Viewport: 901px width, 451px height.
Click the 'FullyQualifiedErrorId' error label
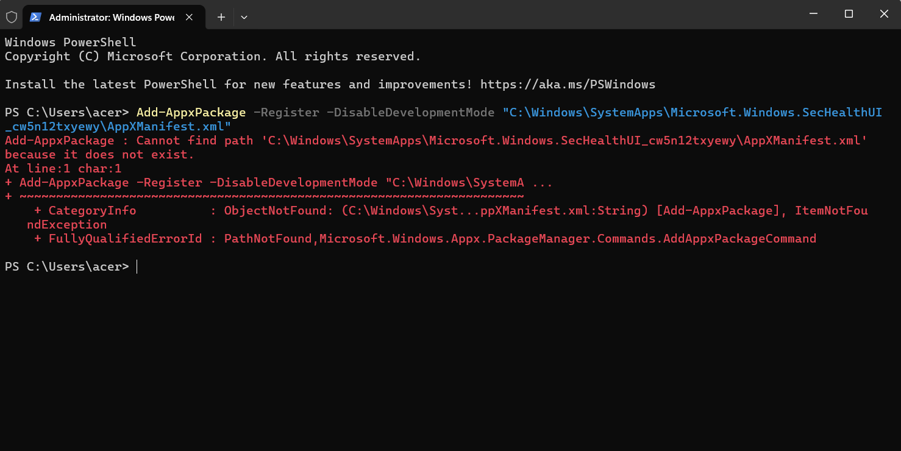pyautogui.click(x=125, y=238)
